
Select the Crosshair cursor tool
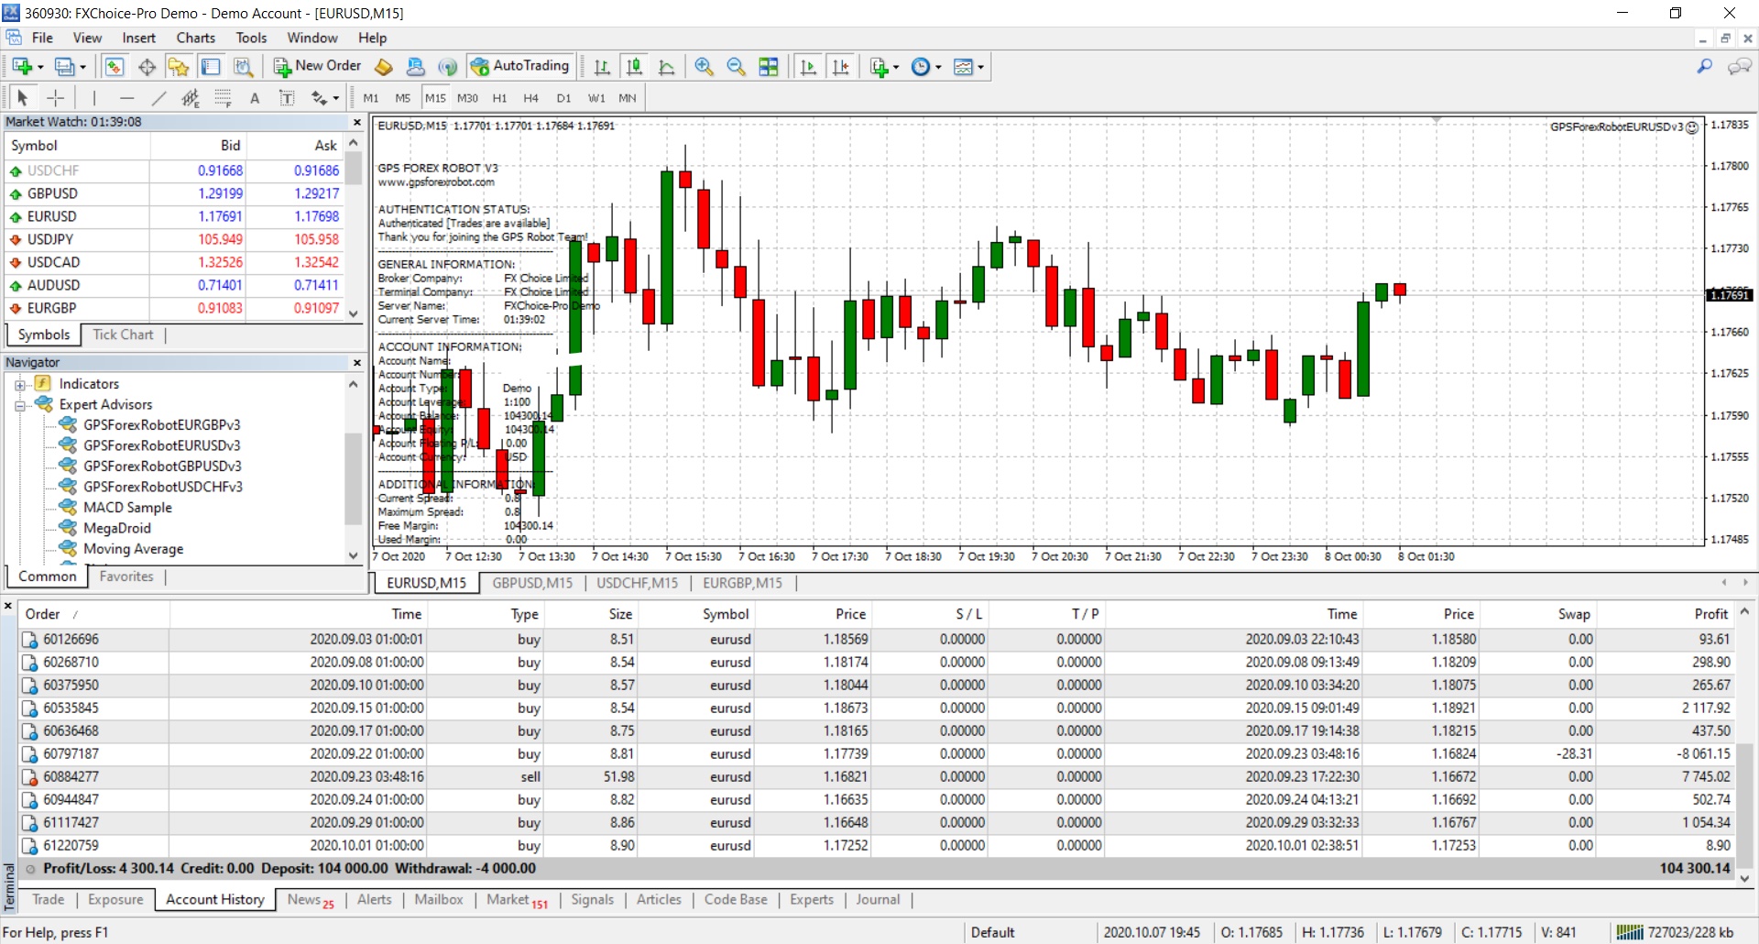[x=56, y=98]
